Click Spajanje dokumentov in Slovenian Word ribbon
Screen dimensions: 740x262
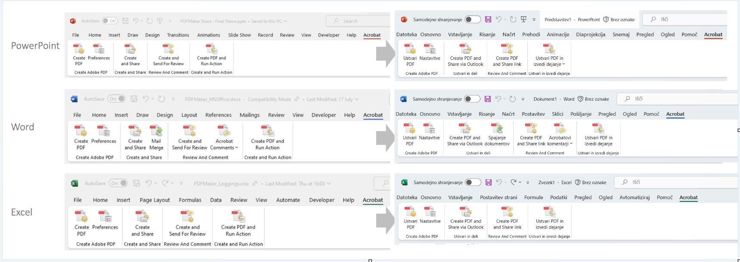497,135
